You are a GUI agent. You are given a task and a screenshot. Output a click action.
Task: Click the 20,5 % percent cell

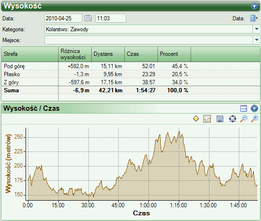(180, 74)
